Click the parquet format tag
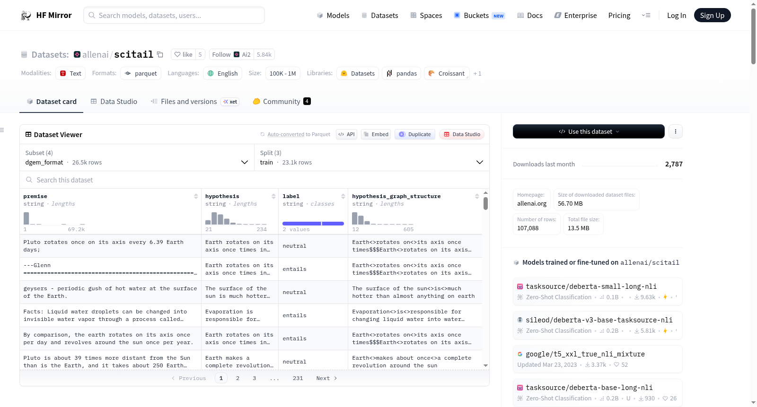 pos(141,73)
